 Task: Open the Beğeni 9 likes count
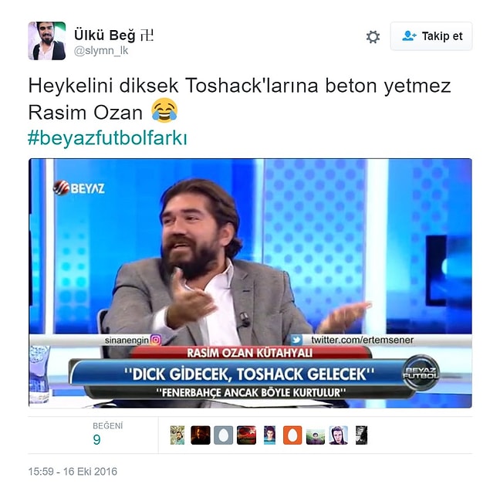pyautogui.click(x=107, y=435)
